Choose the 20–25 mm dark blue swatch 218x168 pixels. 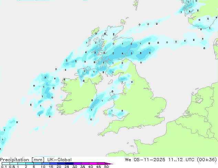tap(61, 164)
